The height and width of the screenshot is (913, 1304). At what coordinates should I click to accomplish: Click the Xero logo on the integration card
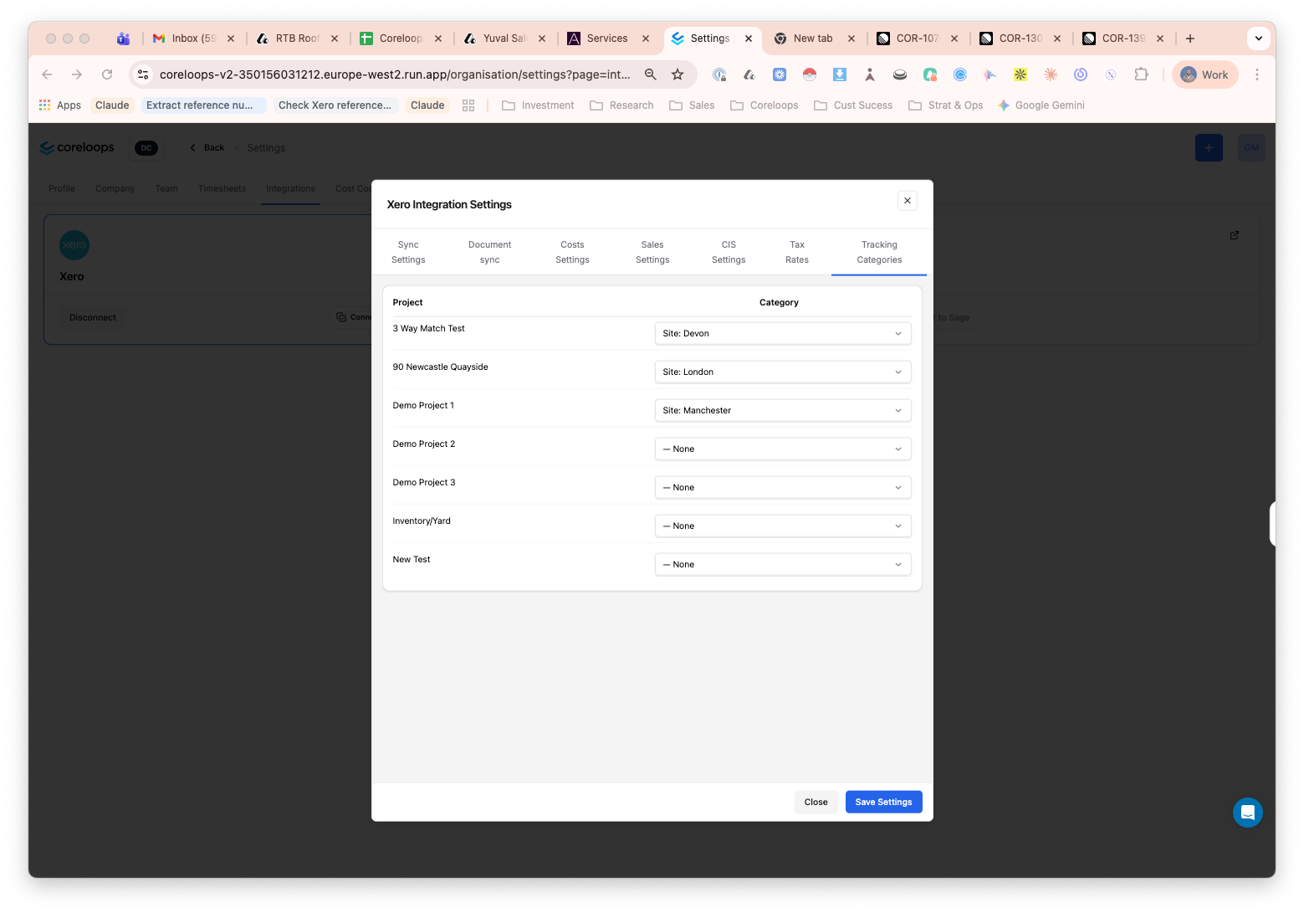click(x=74, y=245)
